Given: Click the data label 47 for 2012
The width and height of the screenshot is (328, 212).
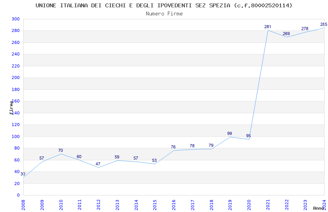Looking at the screenshot, I should [98, 164].
